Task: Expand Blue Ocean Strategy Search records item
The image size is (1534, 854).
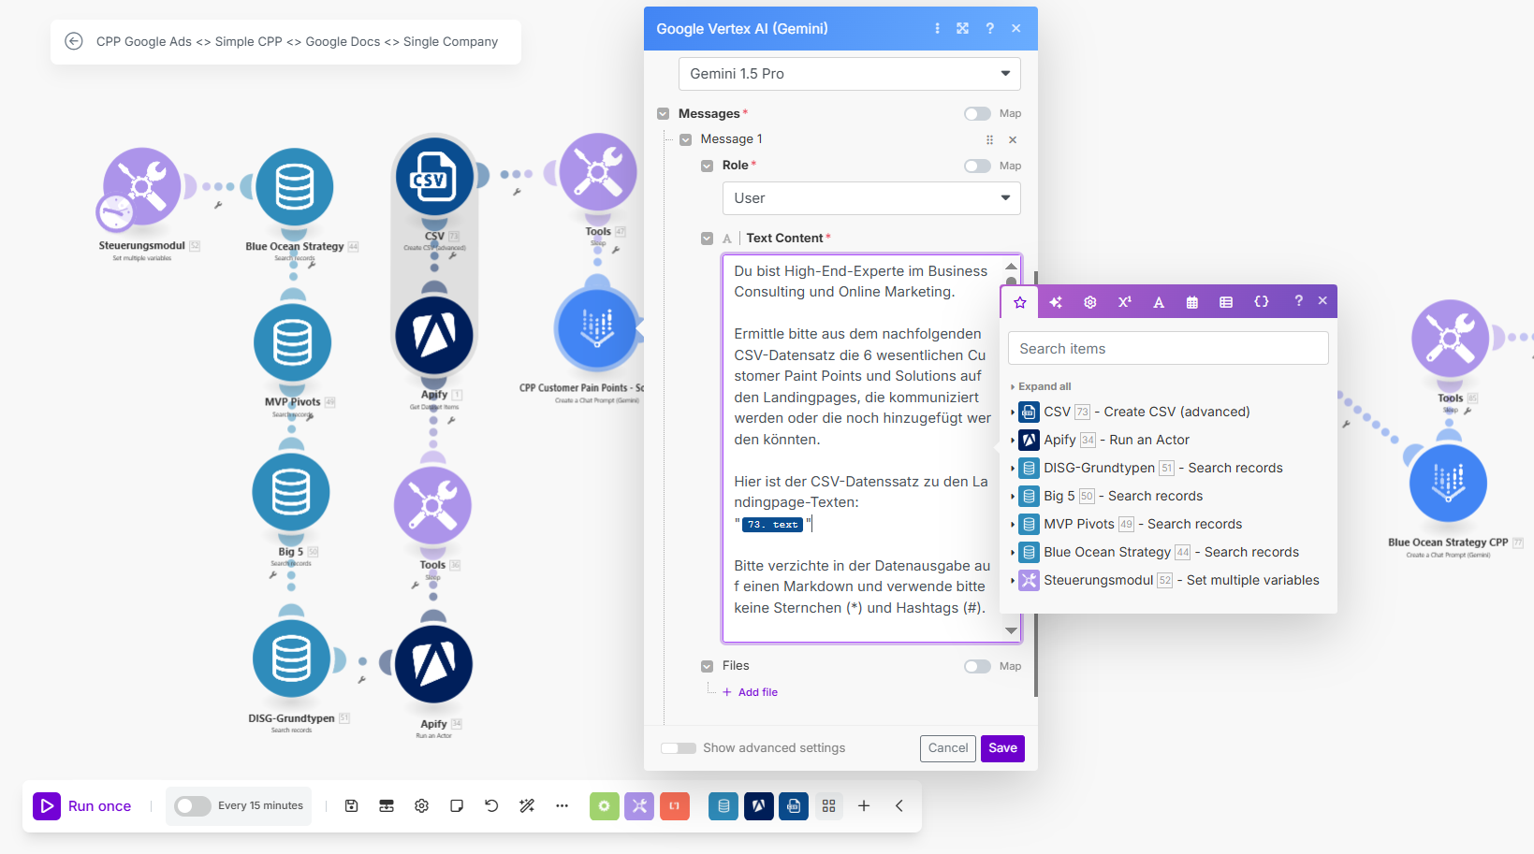Action: 1012,552
